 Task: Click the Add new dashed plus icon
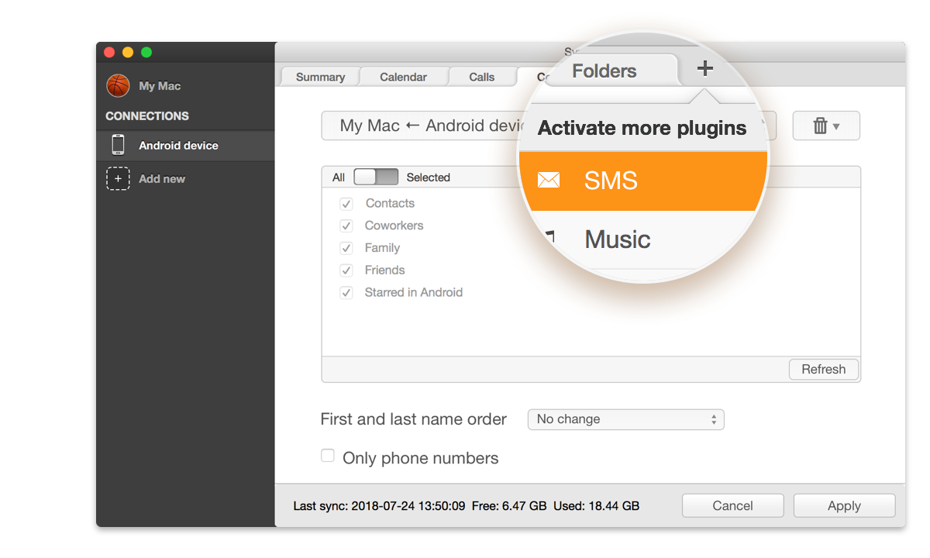pos(118,178)
